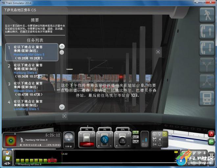Click the walking passenger icon button at top right
This screenshot has height=168, width=217.
[207, 15]
